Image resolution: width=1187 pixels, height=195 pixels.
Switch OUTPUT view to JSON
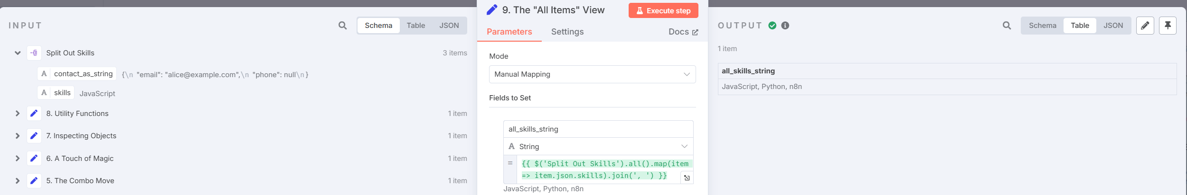[x=1113, y=26]
